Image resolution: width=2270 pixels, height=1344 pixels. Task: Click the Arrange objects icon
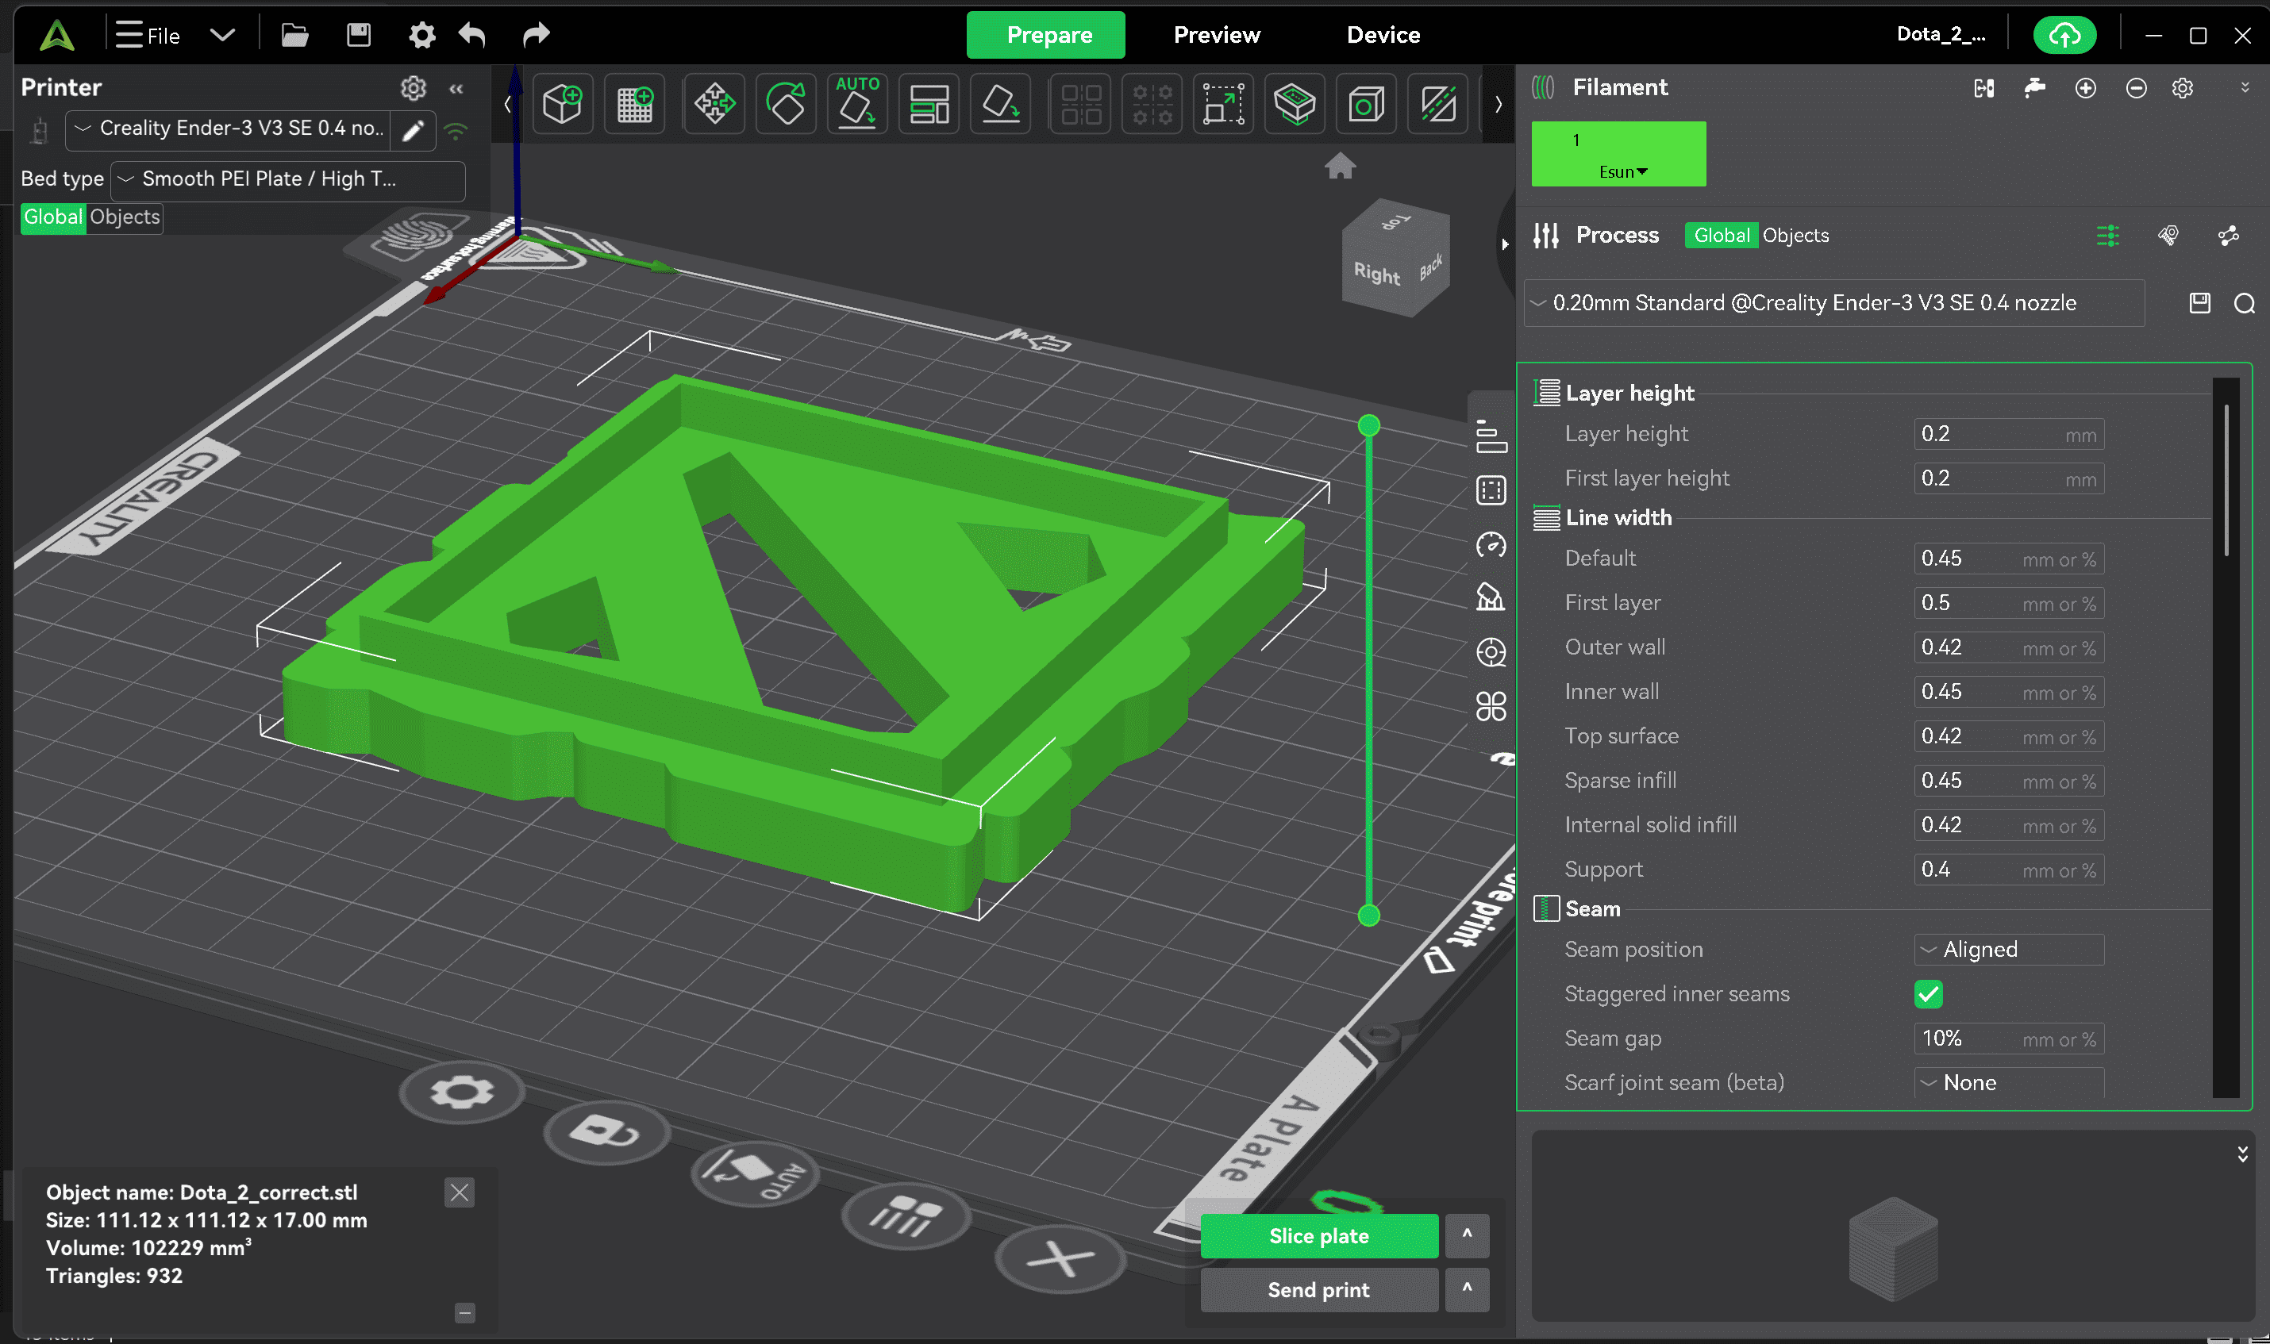pos(929,103)
